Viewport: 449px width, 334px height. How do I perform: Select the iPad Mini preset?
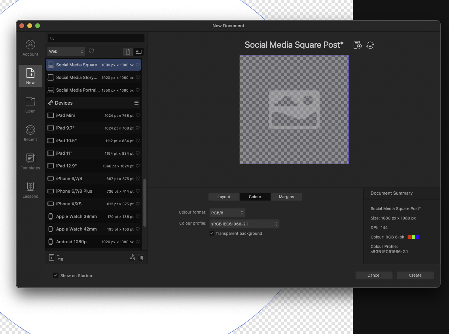pyautogui.click(x=93, y=115)
